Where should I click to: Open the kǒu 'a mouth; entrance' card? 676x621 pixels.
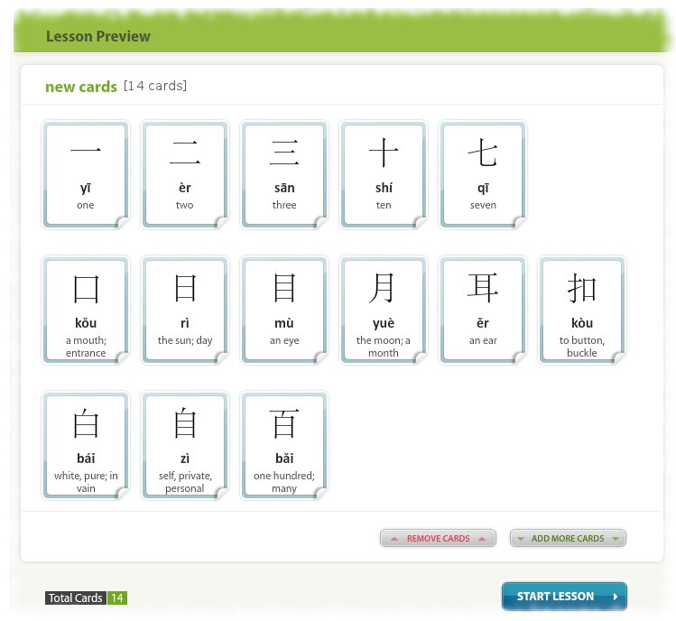point(86,310)
